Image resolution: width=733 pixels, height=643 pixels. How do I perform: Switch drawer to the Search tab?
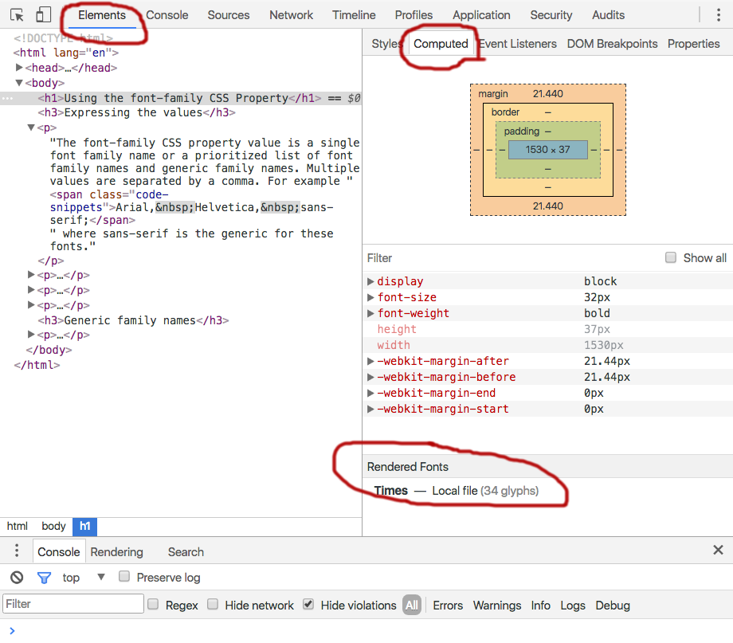(x=186, y=552)
